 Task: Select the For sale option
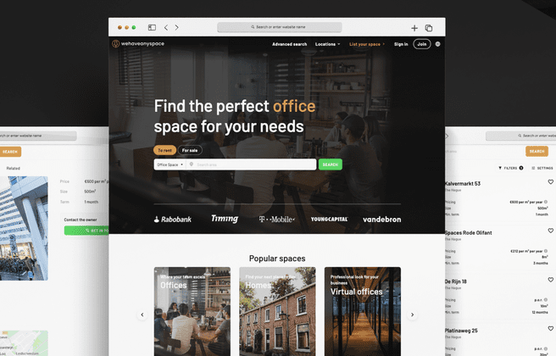tap(190, 150)
